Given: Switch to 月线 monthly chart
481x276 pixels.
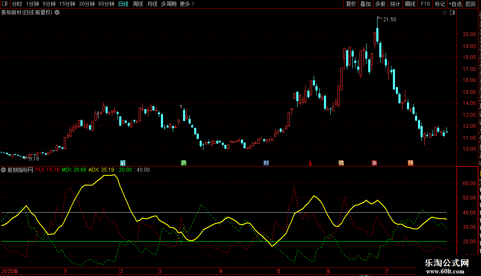Looking at the screenshot, I should point(152,4).
